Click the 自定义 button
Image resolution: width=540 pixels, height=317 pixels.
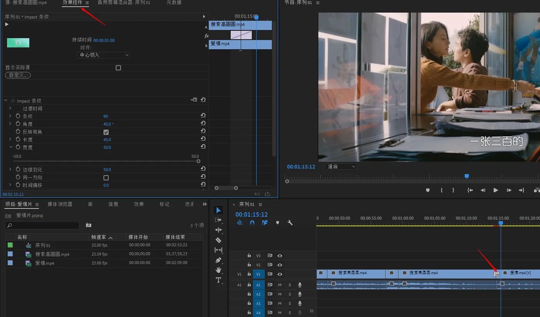pos(18,75)
